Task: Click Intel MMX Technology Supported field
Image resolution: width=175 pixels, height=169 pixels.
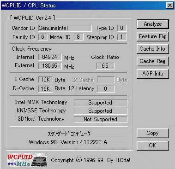Action: (x=101, y=103)
